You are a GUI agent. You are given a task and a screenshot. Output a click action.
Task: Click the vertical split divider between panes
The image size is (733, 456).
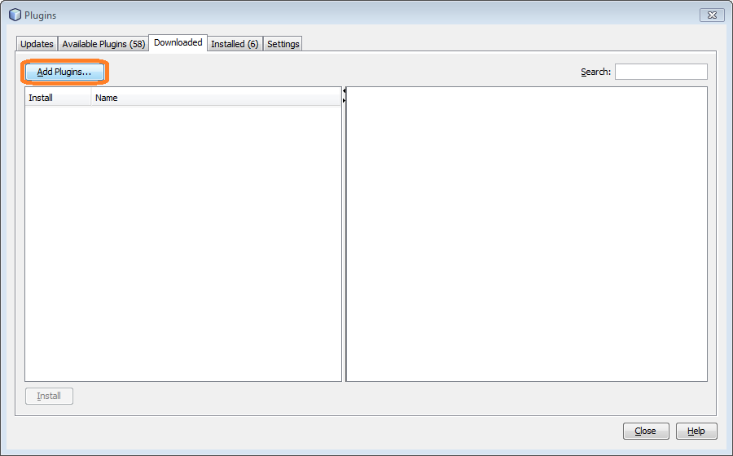[x=344, y=243]
